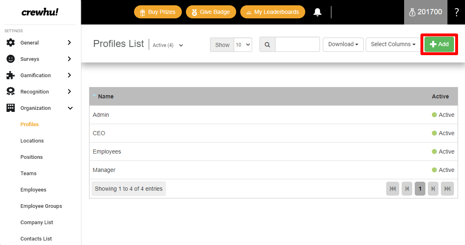This screenshot has height=245, width=465.
Task: Click the Gamification puzzle piece icon
Action: click(x=11, y=76)
